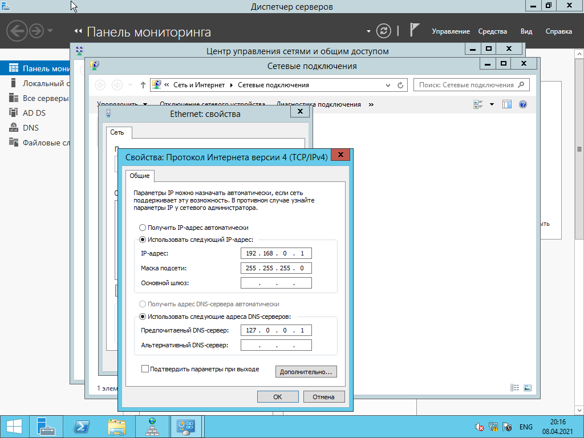584x438 pixels.
Task: Select 'Использовать следующие адреса DNS-серверов' radio button
Action: point(142,317)
